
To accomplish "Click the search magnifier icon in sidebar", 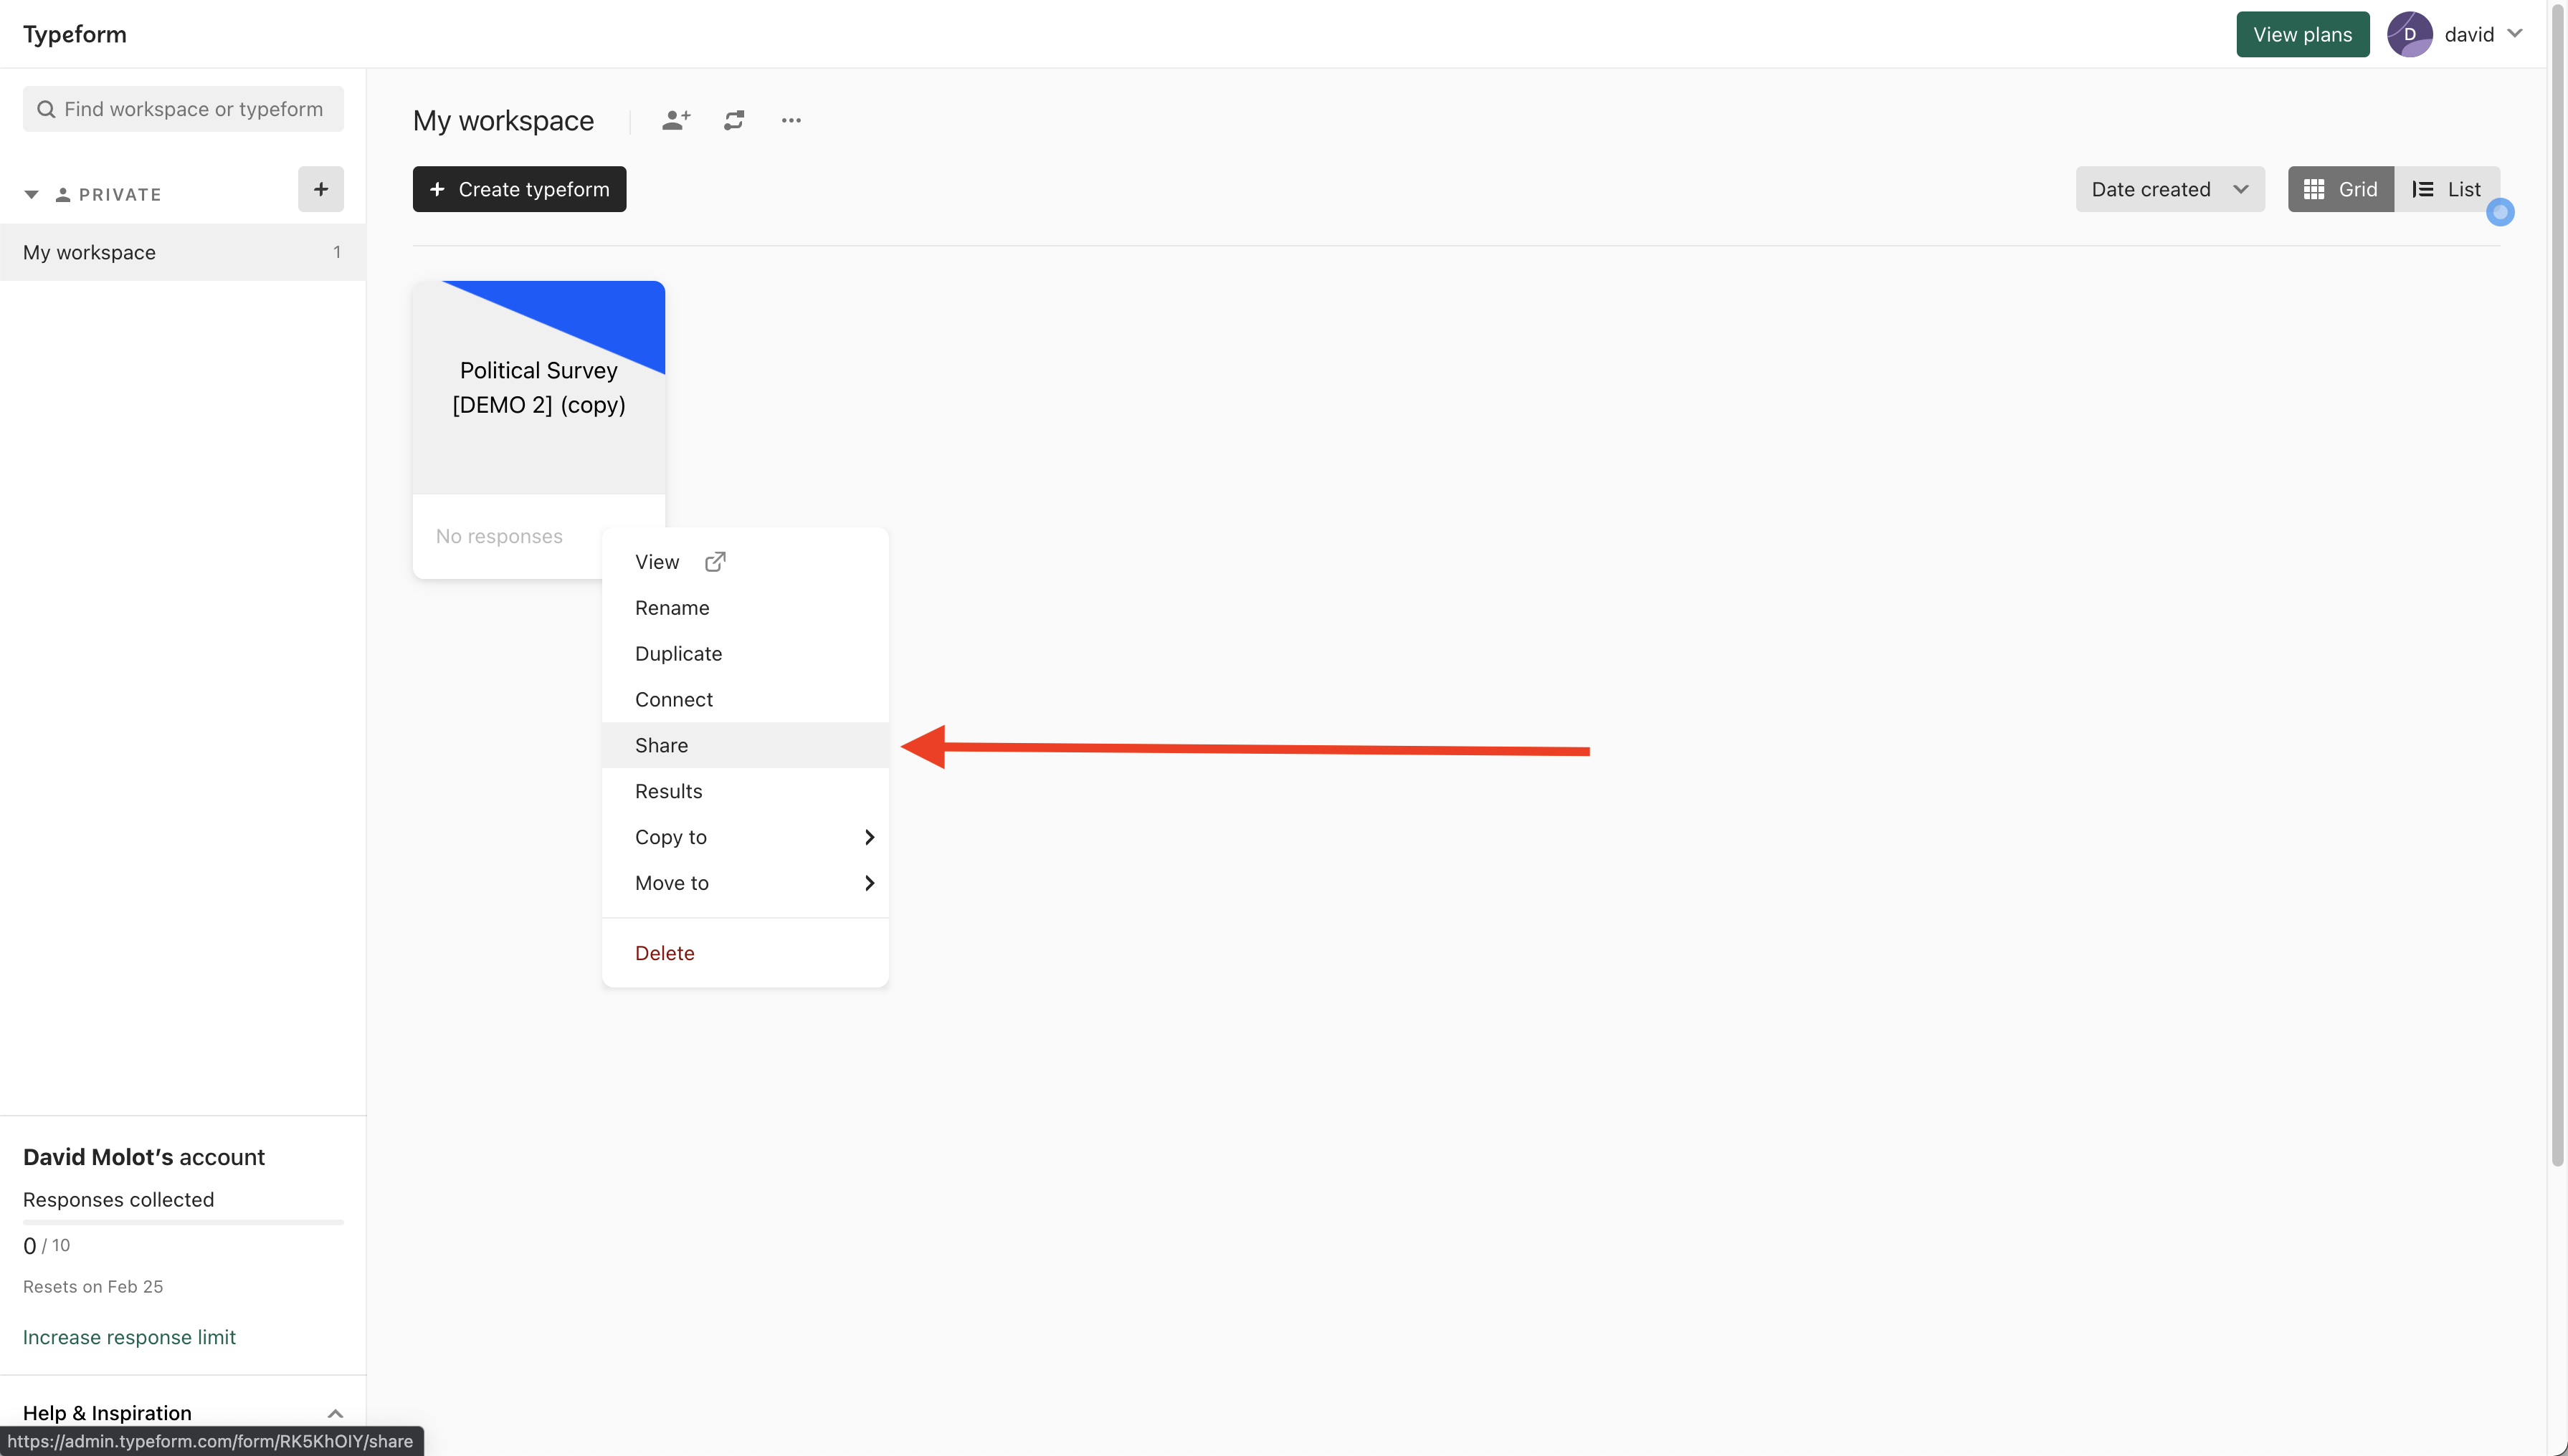I will pos(46,109).
